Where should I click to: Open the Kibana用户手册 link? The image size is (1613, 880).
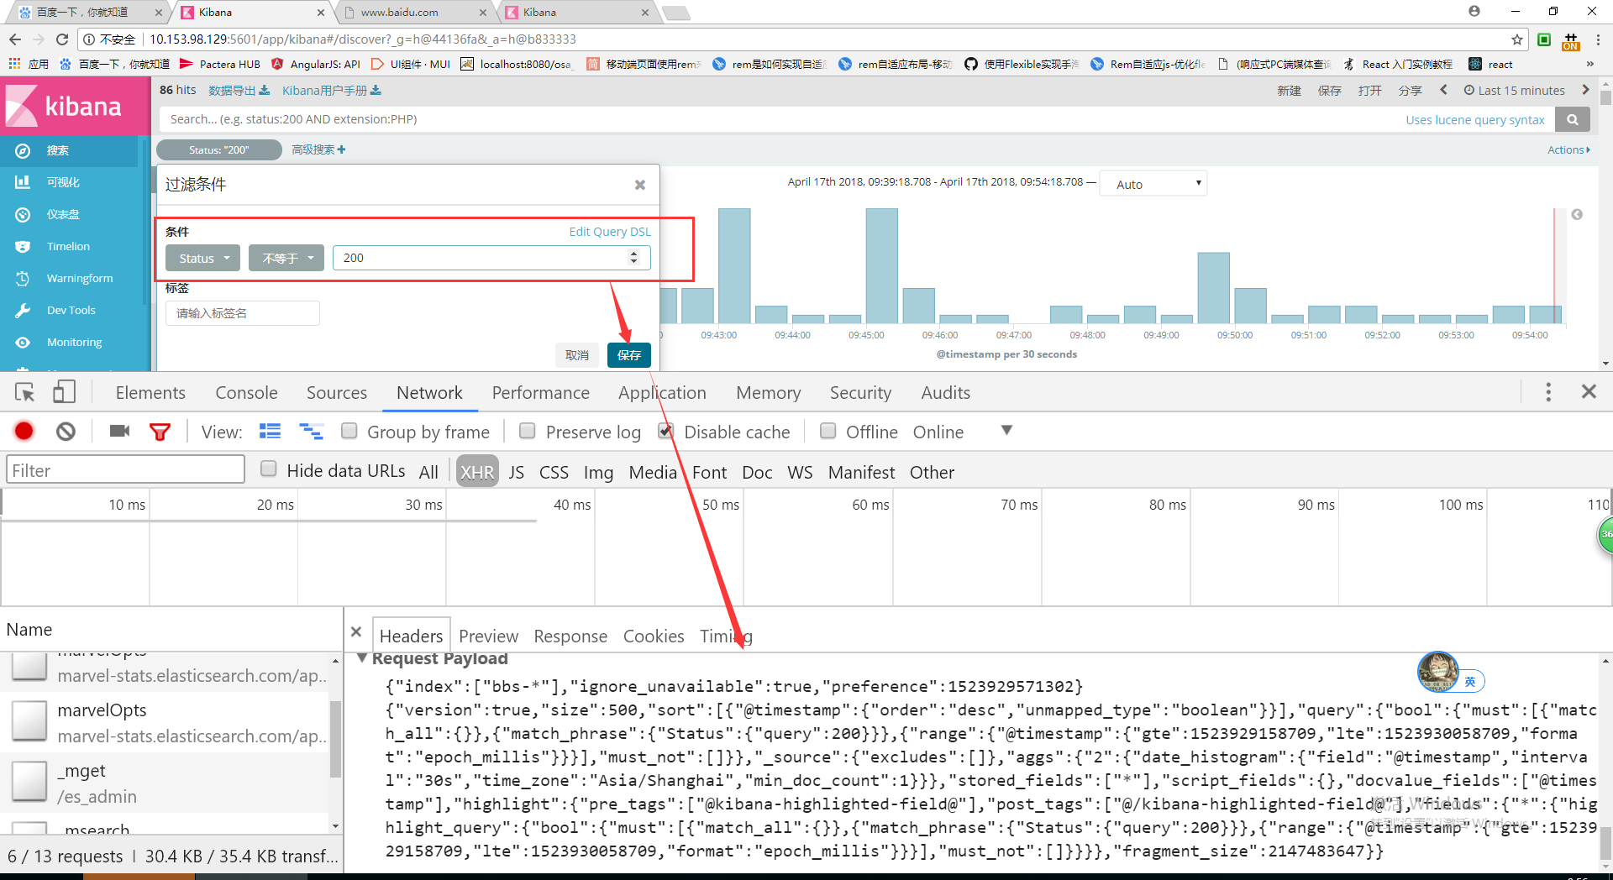(x=331, y=90)
